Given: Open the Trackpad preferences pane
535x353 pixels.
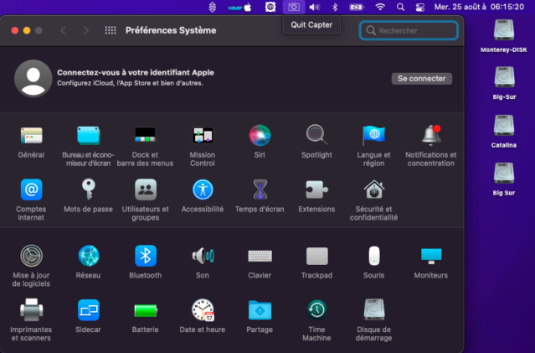Looking at the screenshot, I should pyautogui.click(x=316, y=256).
